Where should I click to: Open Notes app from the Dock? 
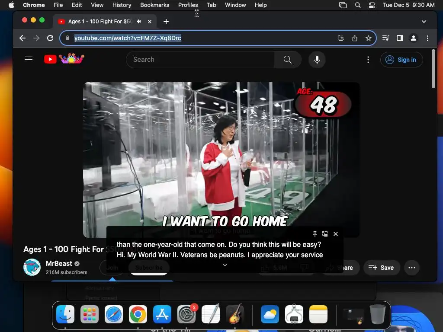tap(318, 314)
